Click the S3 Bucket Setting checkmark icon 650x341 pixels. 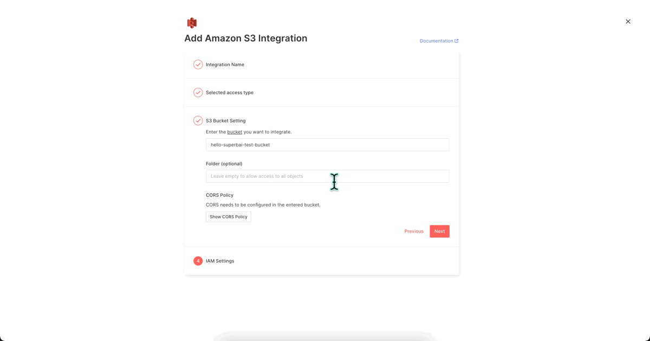[x=198, y=121]
